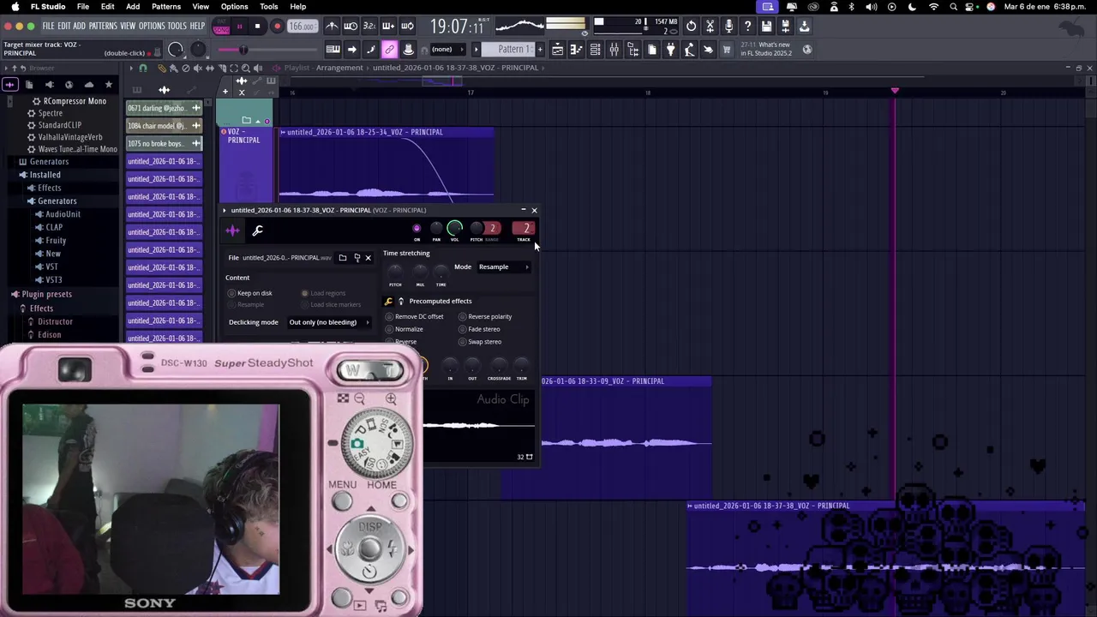This screenshot has height=617, width=1097.
Task: Open macOS Spotlight search icon
Action: point(953,7)
